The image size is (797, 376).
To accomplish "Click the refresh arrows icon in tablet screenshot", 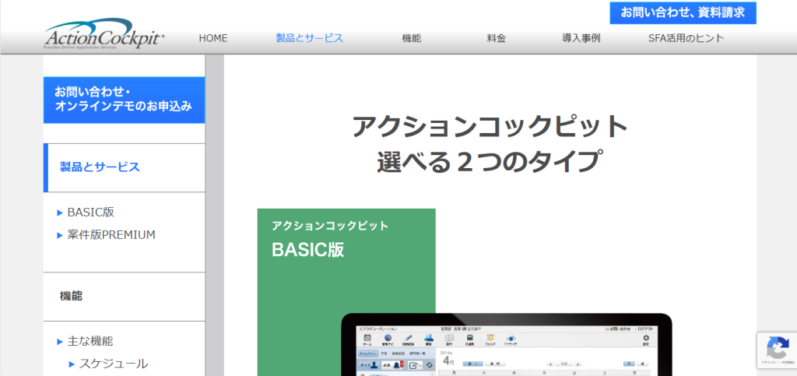I will (x=430, y=365).
